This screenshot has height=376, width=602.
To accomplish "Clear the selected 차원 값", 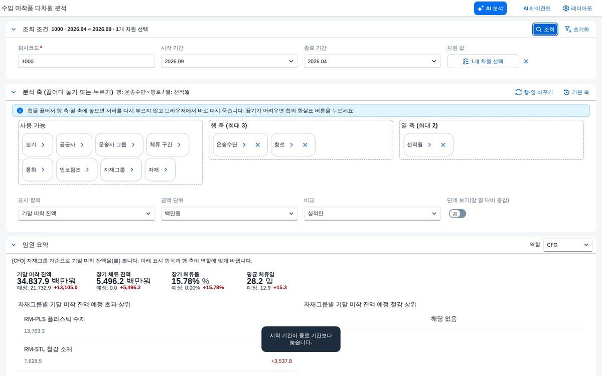I will [x=526, y=61].
